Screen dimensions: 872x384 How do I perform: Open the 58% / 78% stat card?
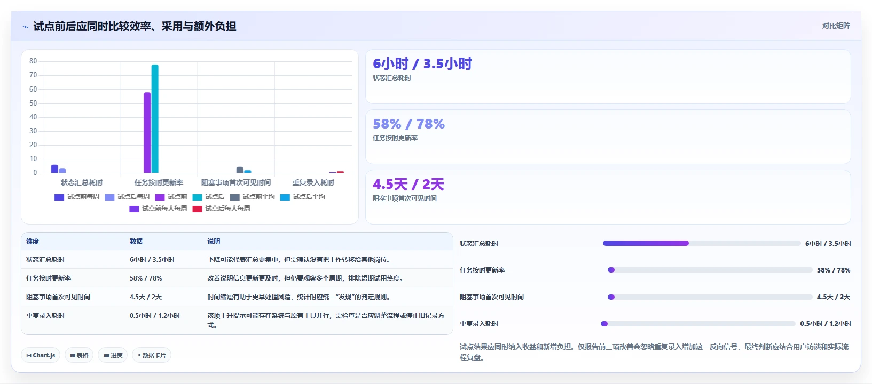point(608,137)
